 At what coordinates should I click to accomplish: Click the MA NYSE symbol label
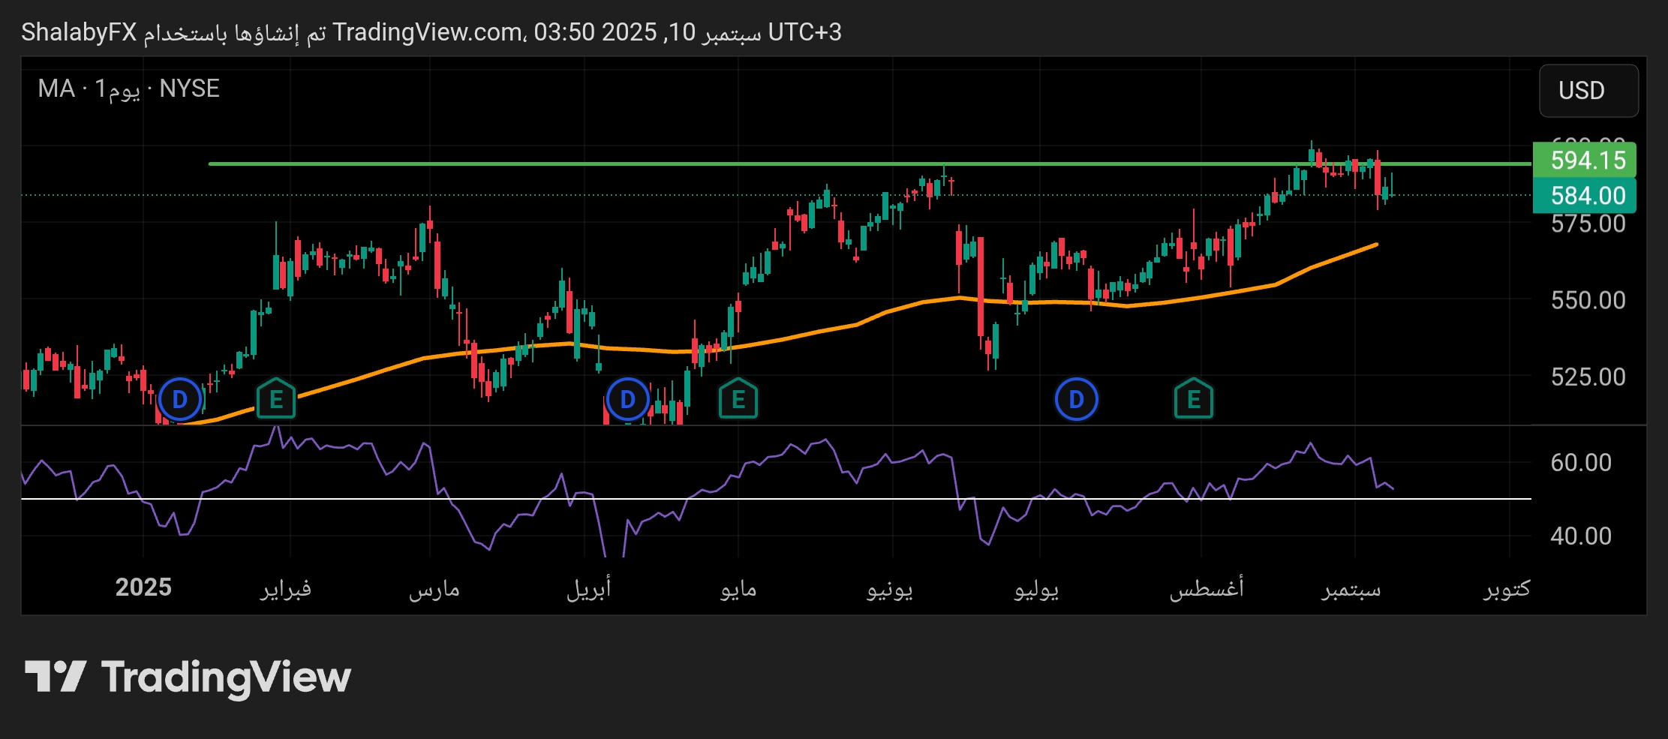point(129,89)
